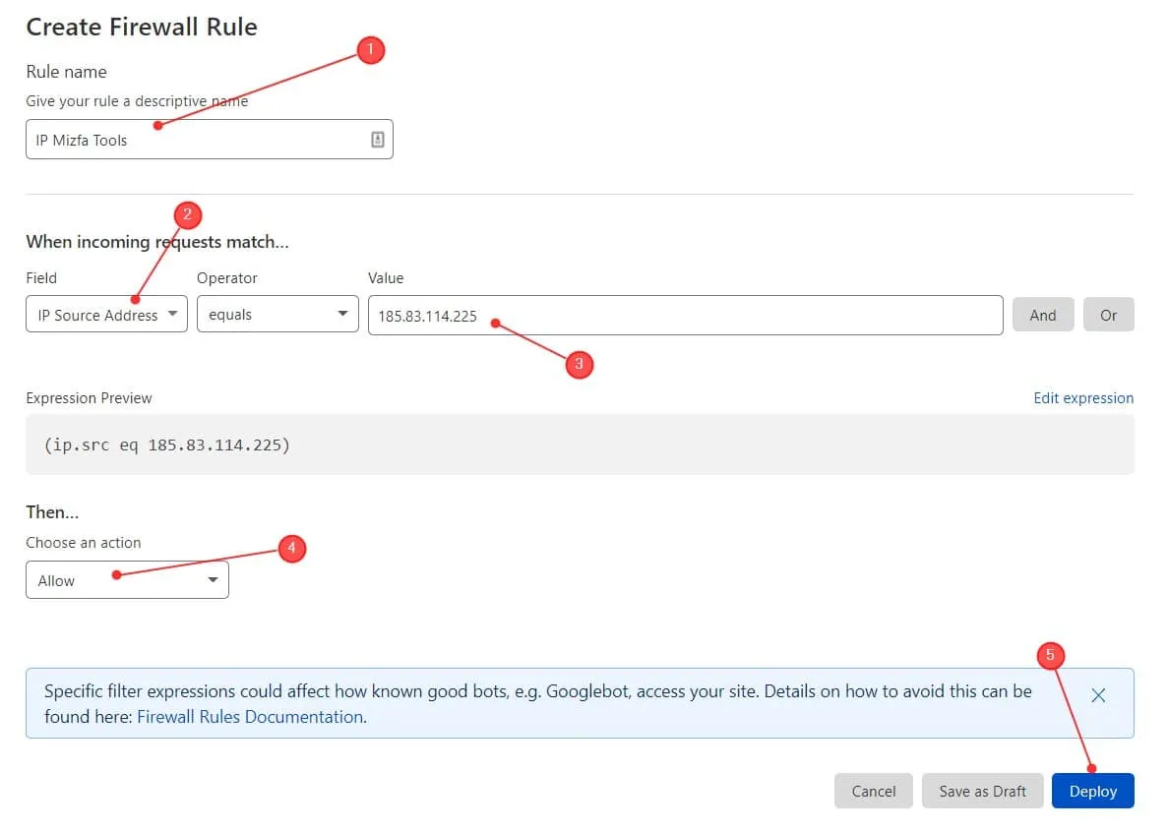Viewport: 1168px width, 831px height.
Task: Cancel the firewall rule creation
Action: (874, 791)
